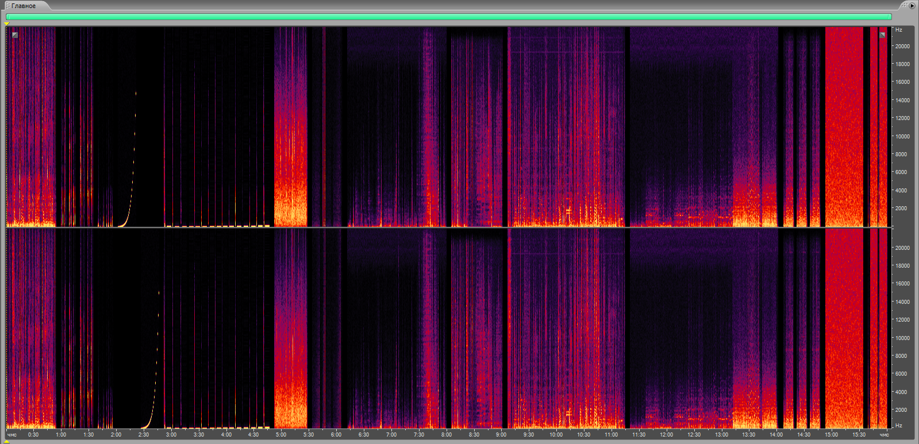Click the yellow playhead marker above the spectrogram
The width and height of the screenshot is (919, 444).
pos(7,24)
